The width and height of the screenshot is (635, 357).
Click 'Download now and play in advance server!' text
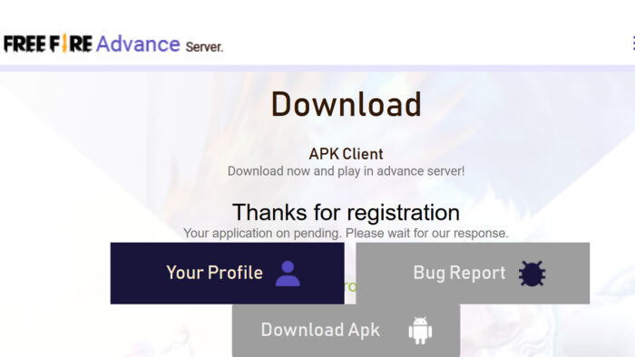346,171
